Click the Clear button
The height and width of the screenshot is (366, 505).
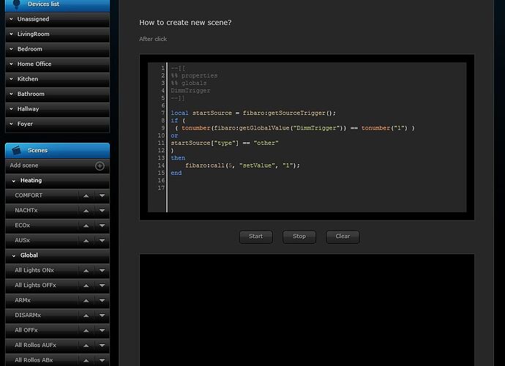343,236
